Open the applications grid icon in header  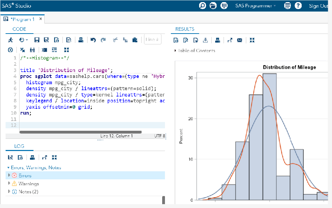pos(224,6)
